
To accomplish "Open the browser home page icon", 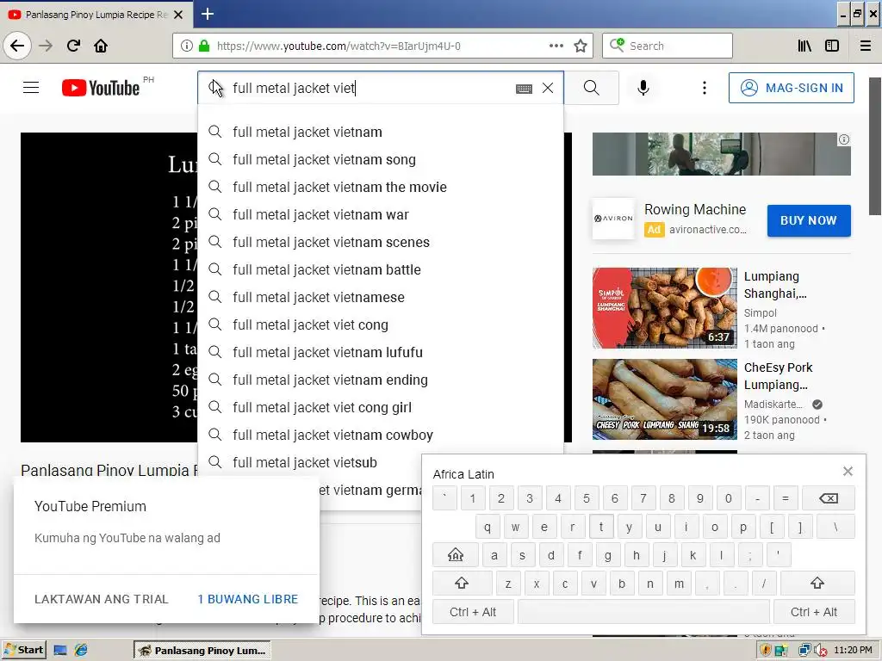I will tap(101, 46).
